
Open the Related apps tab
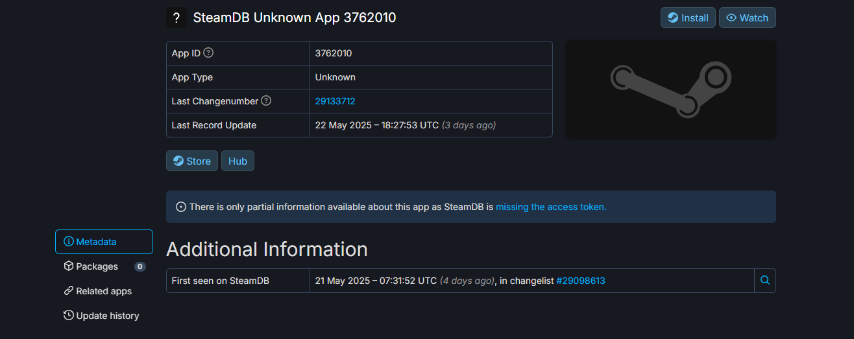tap(104, 291)
